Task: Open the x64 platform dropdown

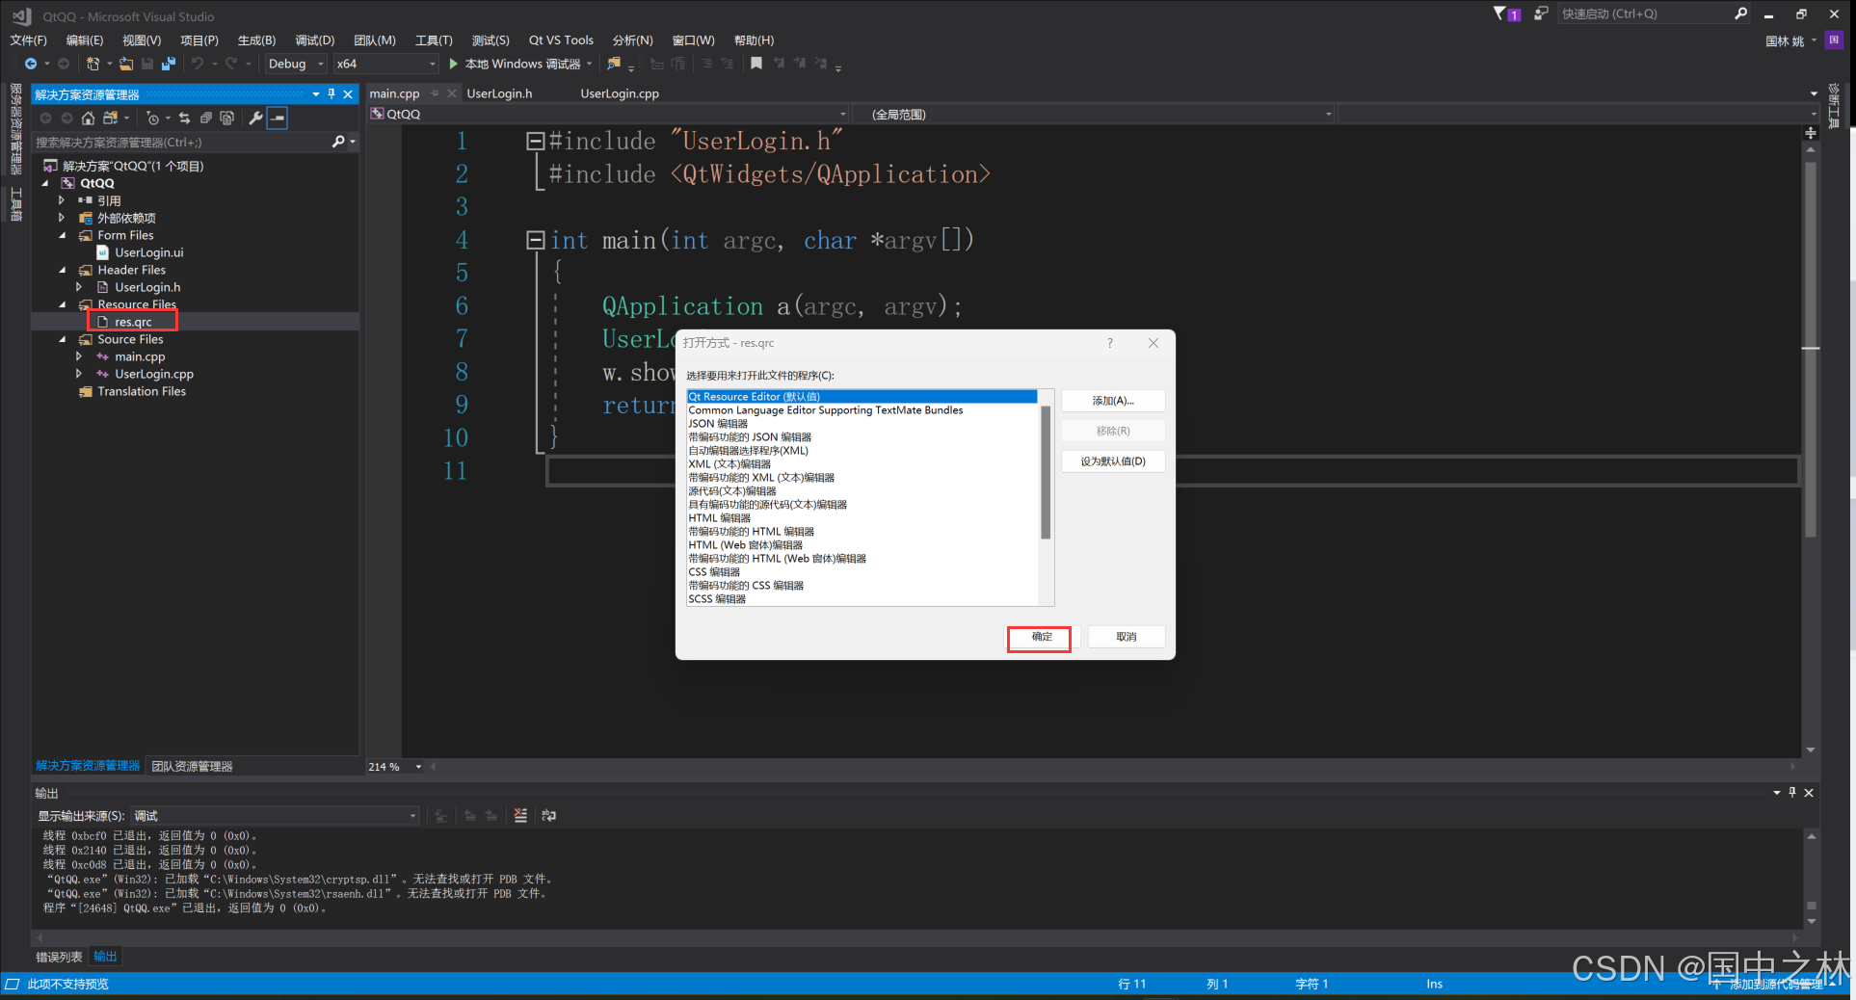Action: (x=385, y=64)
